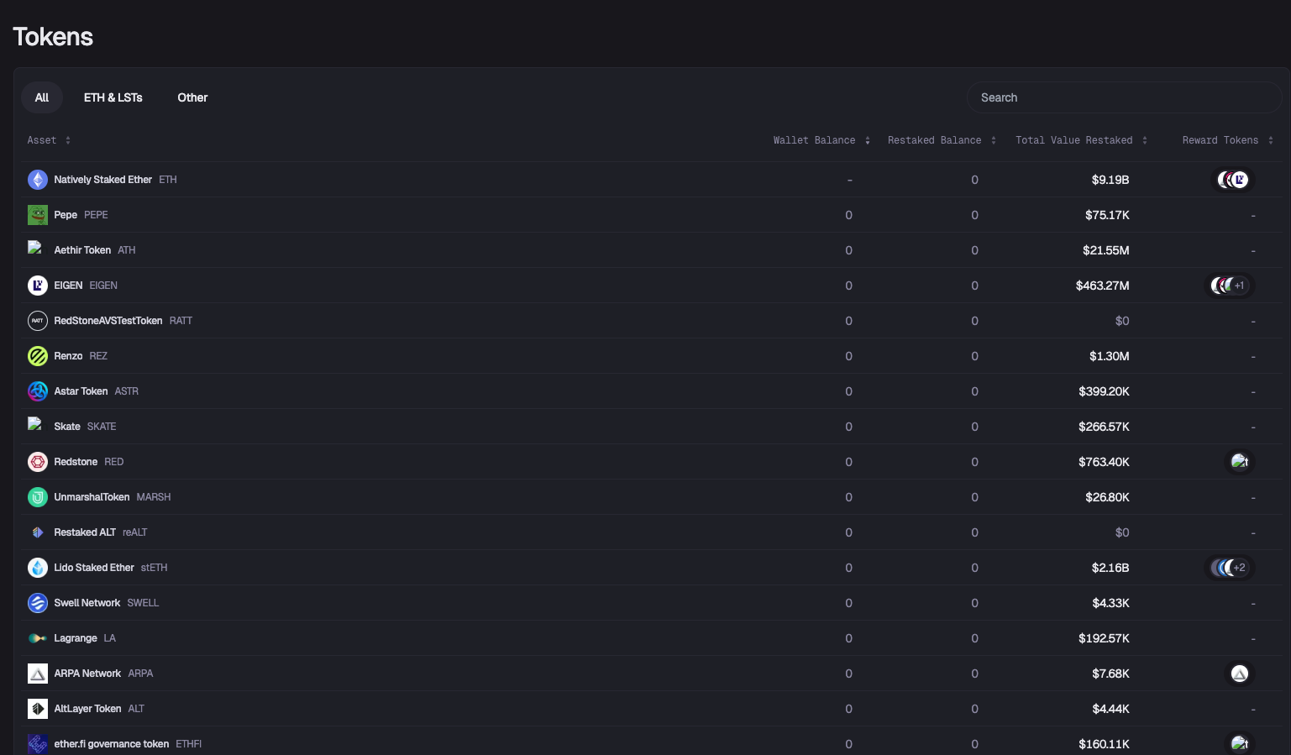Click the EIGEN token logo
1291x755 pixels.
pyautogui.click(x=38, y=286)
